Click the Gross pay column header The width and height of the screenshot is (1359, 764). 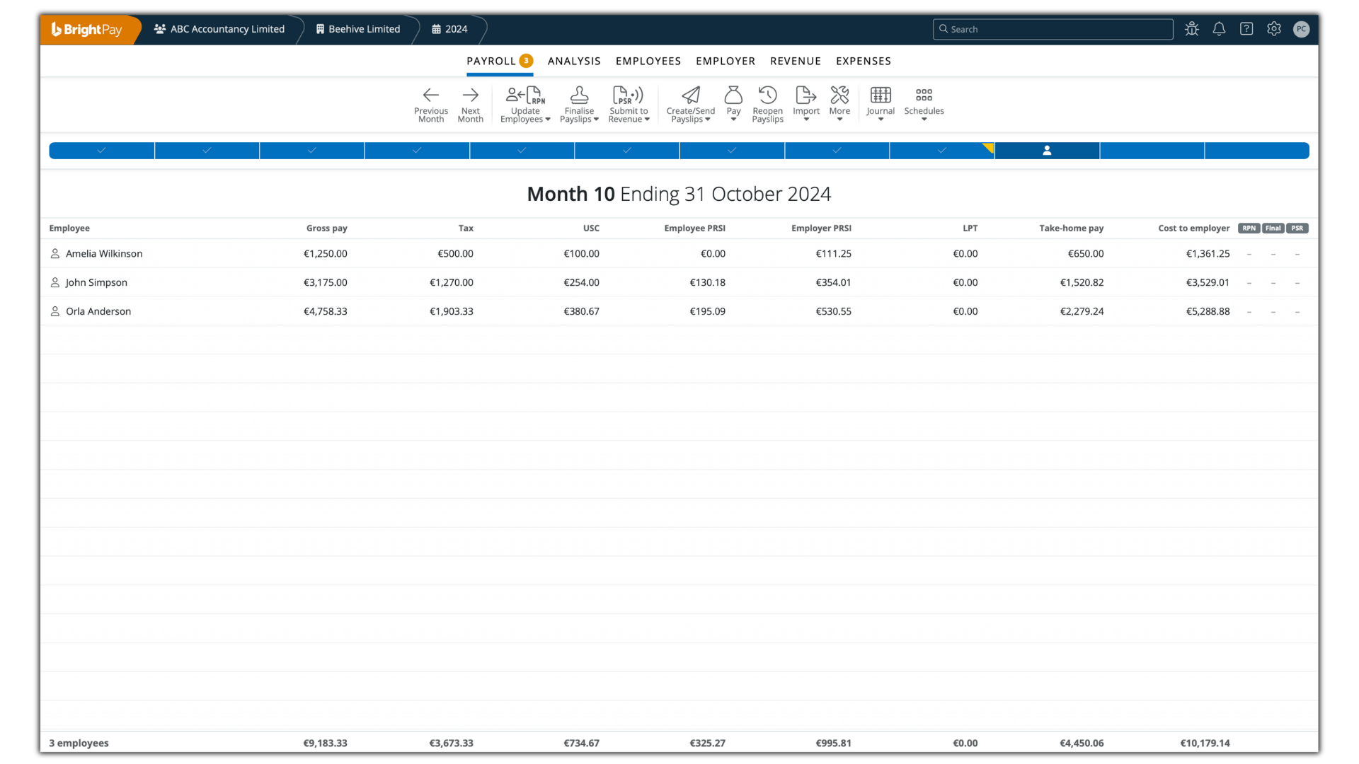326,228
